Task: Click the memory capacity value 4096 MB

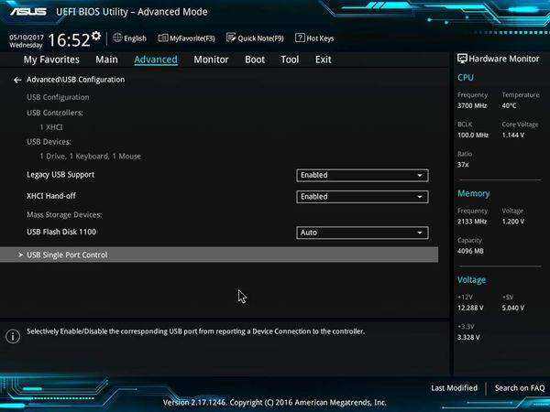Action: pyautogui.click(x=470, y=251)
